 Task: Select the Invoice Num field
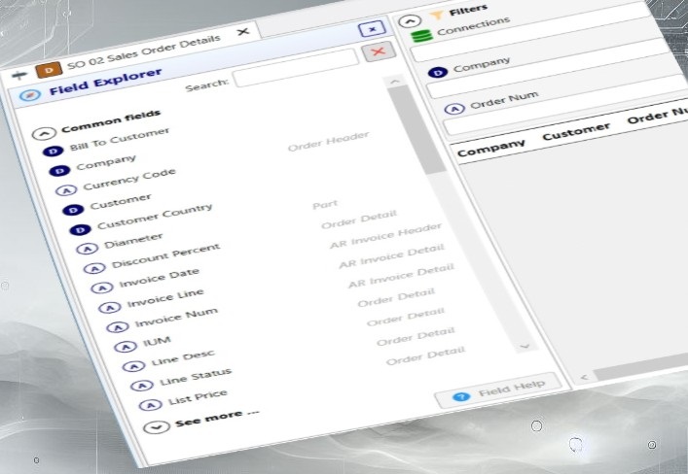176,317
